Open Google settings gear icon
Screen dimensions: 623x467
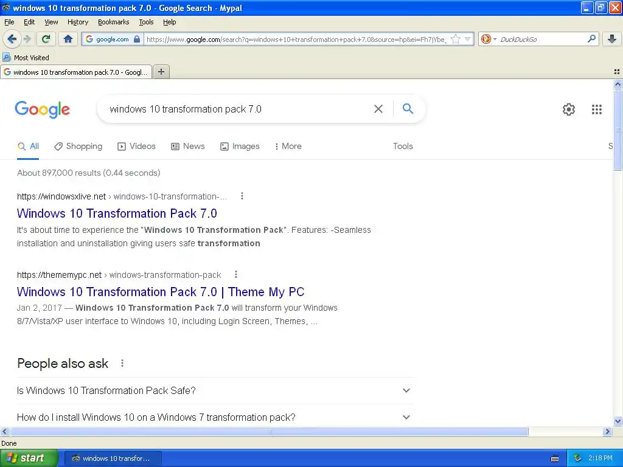(569, 109)
